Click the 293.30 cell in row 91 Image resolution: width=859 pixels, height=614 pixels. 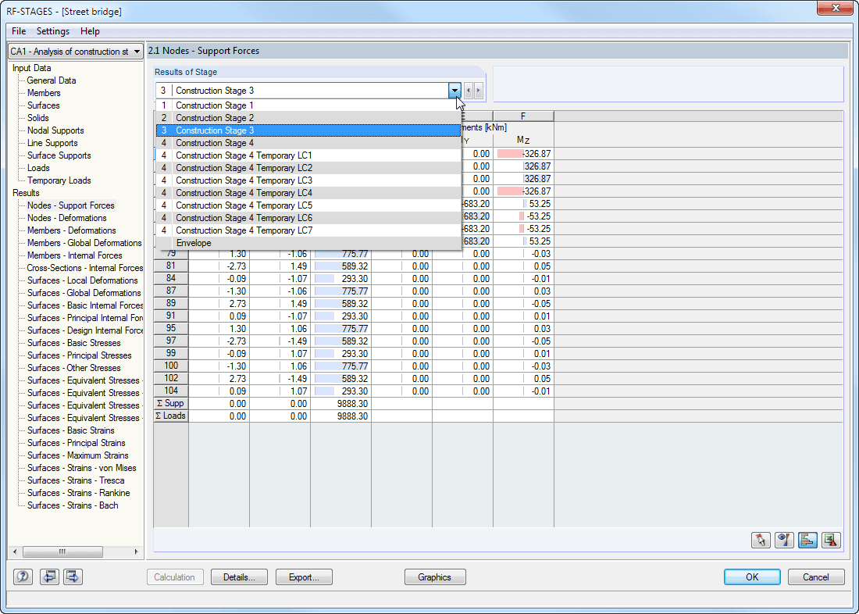point(340,316)
